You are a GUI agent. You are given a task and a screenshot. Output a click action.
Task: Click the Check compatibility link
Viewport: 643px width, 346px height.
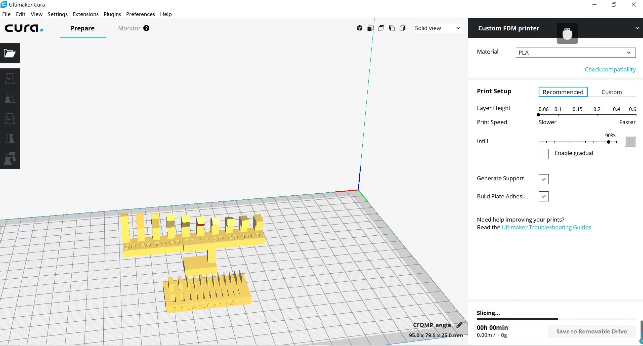[610, 69]
